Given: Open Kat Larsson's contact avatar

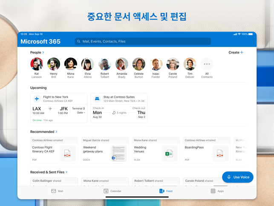Looking at the screenshot, I should [x=37, y=64].
